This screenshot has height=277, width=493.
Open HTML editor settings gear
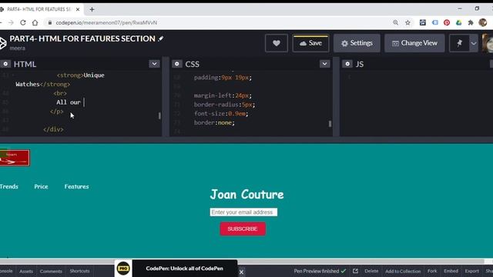click(5, 64)
